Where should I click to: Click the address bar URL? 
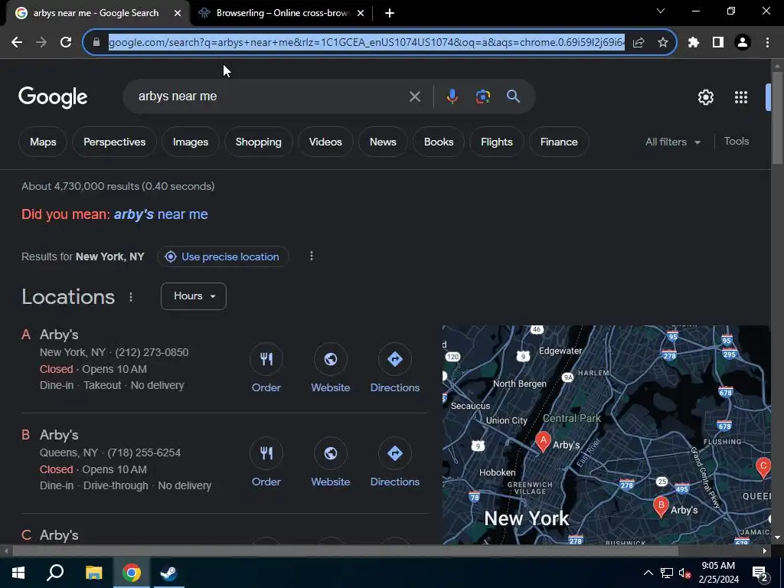coord(367,43)
